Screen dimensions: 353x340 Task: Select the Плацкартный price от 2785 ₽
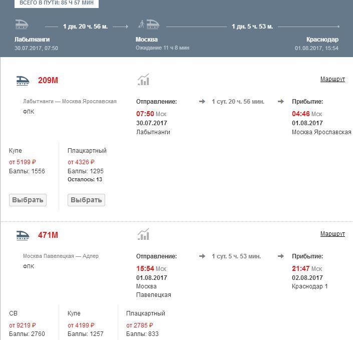click(x=140, y=325)
